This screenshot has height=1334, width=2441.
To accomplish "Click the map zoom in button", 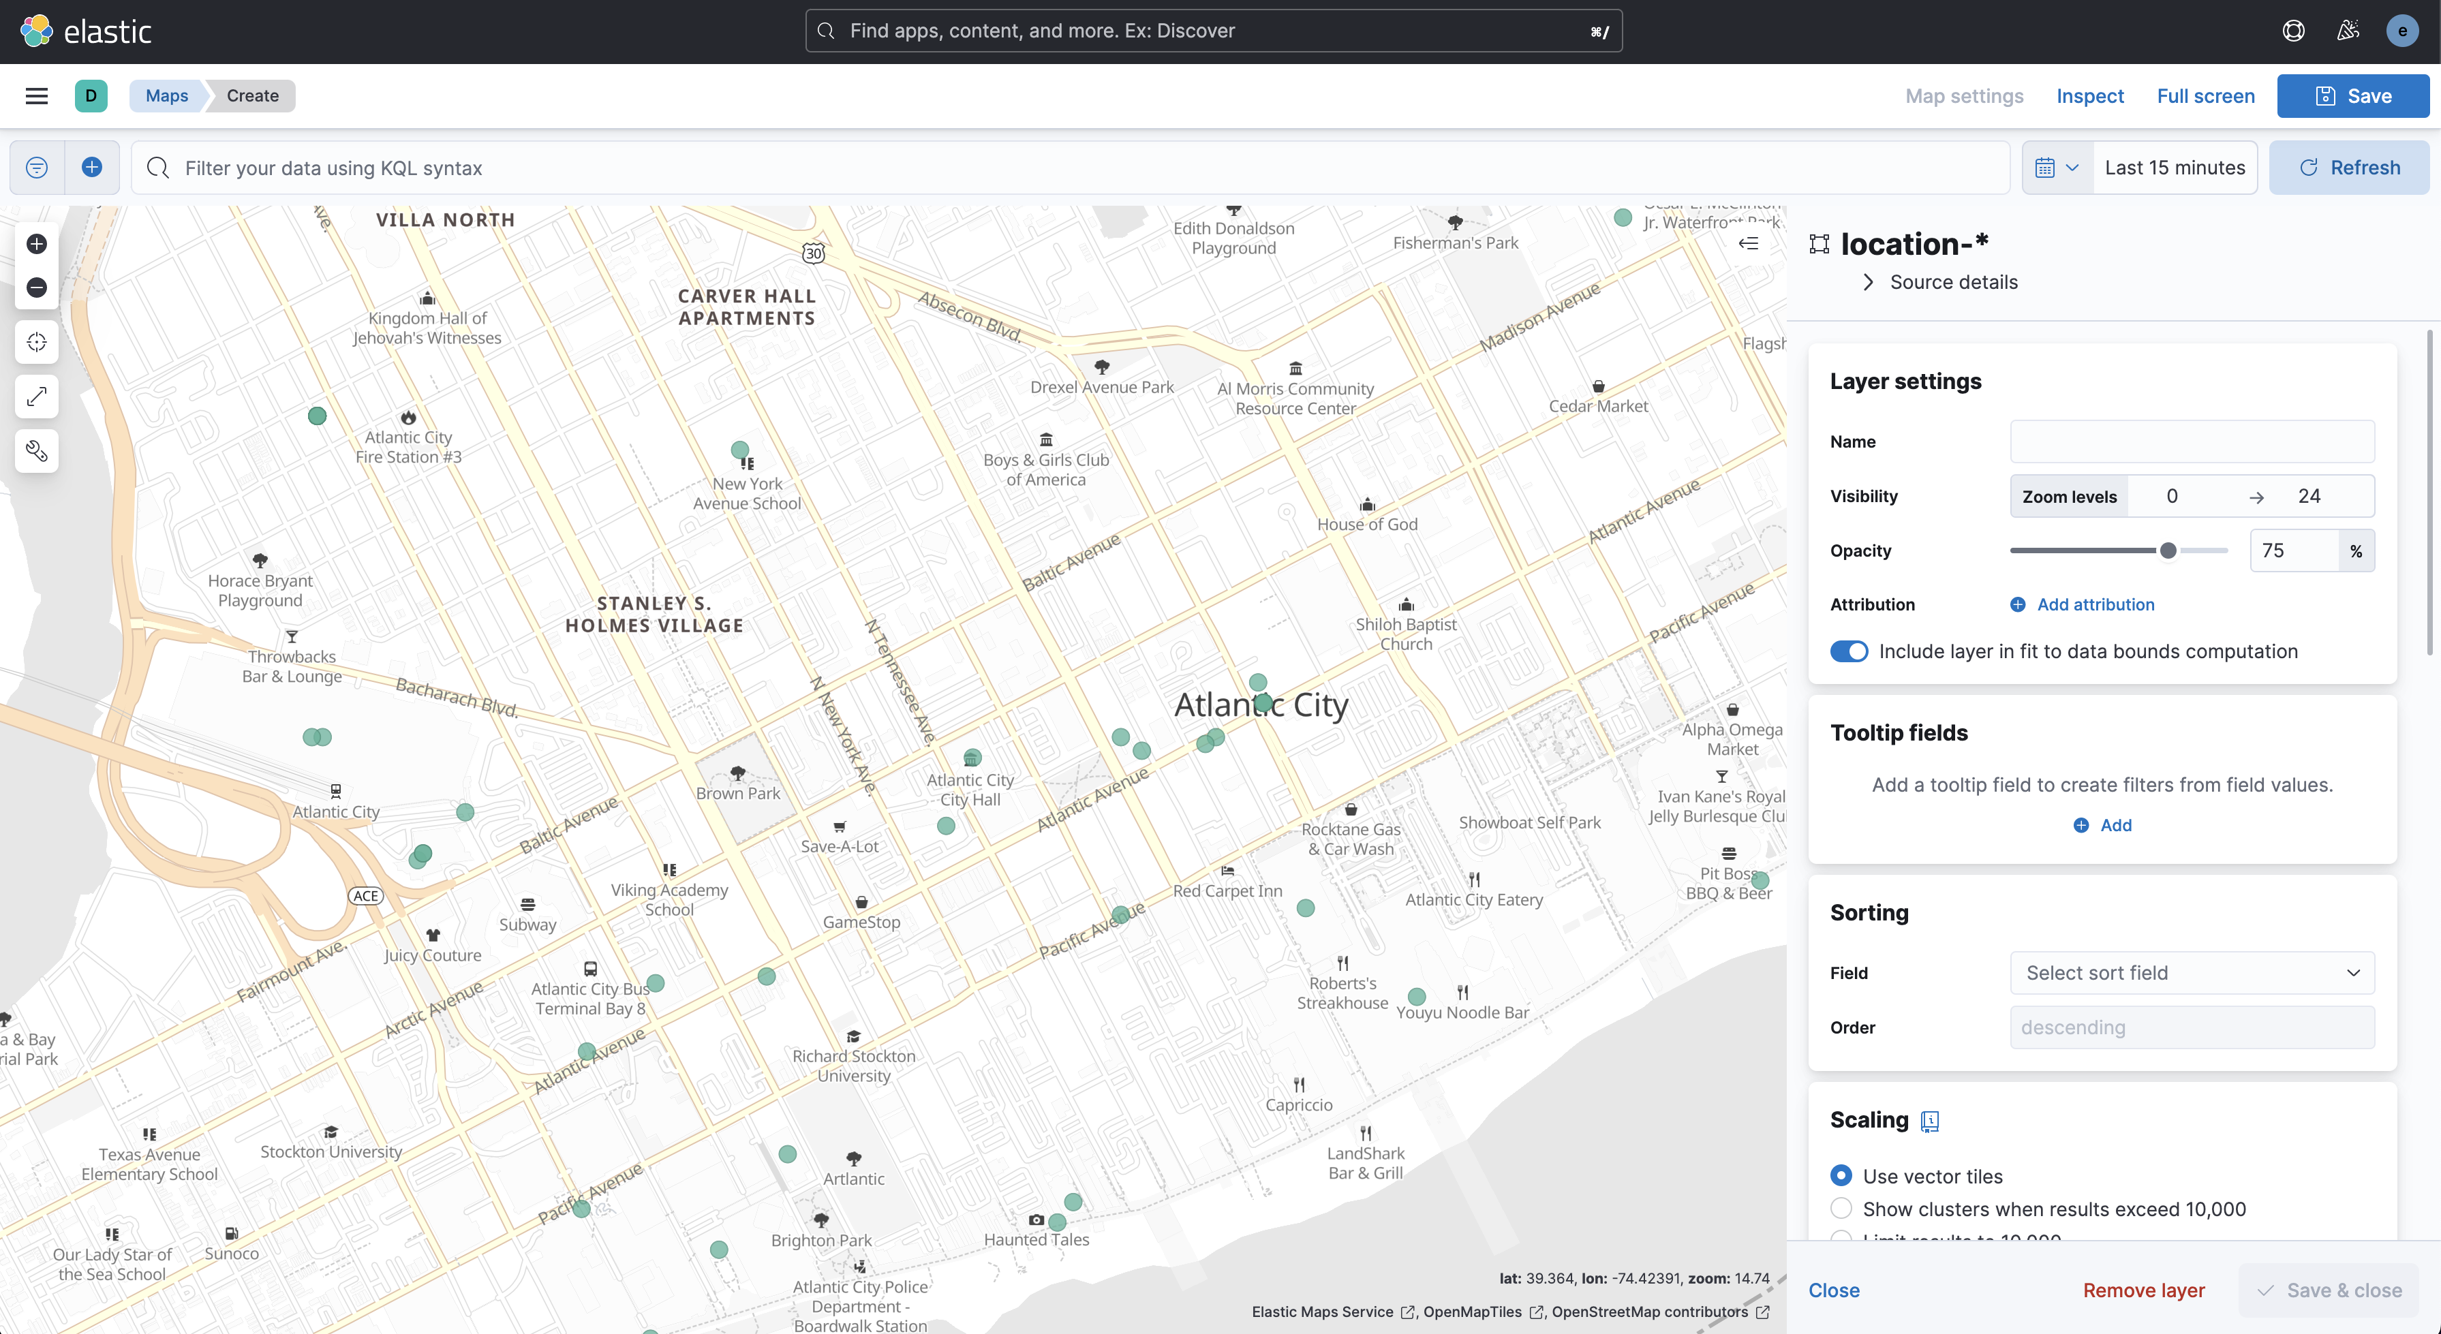I will coord(37,245).
